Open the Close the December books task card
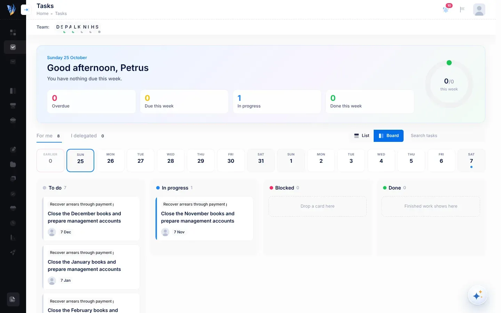The image size is (501, 313). pos(91,219)
